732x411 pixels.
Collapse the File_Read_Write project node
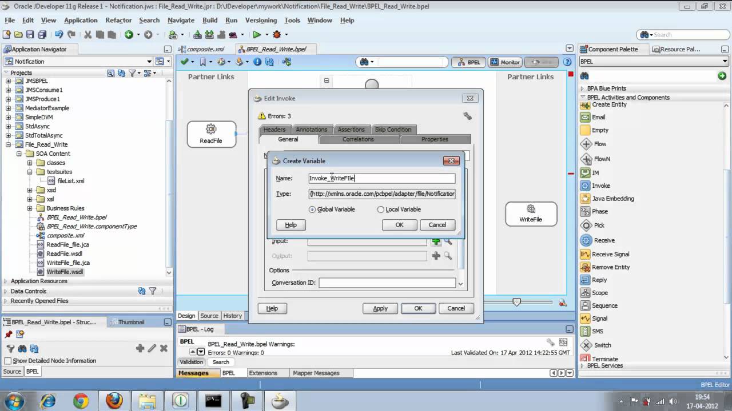8,145
